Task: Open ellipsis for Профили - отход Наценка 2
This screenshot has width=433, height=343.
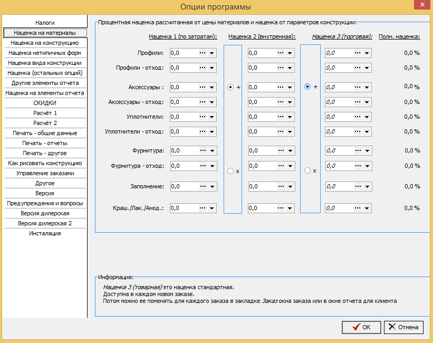Action: [281, 68]
